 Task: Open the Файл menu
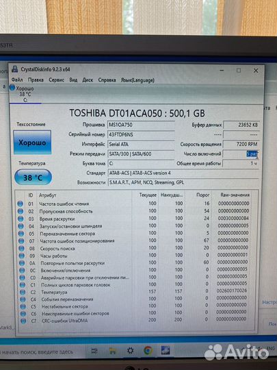pos(17,80)
